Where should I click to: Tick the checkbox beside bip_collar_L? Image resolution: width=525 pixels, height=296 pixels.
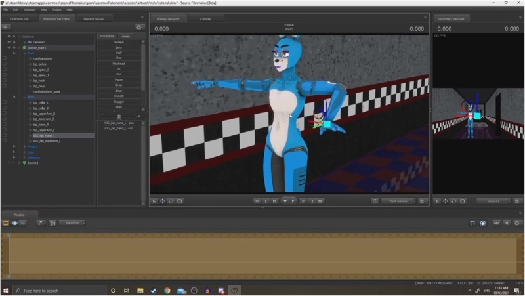coord(5,102)
